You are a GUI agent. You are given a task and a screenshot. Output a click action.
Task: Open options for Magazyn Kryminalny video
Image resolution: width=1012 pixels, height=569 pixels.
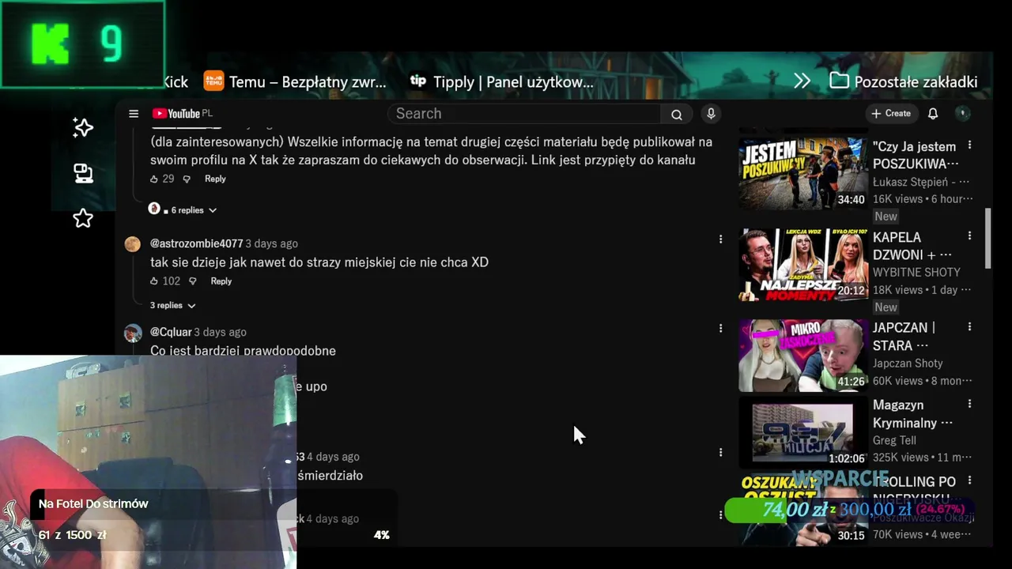pyautogui.click(x=969, y=404)
